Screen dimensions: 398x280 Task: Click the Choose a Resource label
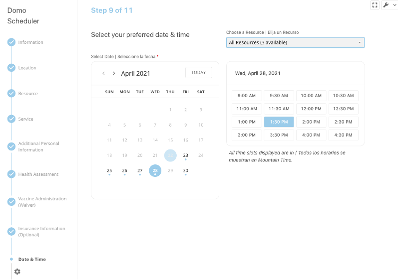pyautogui.click(x=263, y=32)
